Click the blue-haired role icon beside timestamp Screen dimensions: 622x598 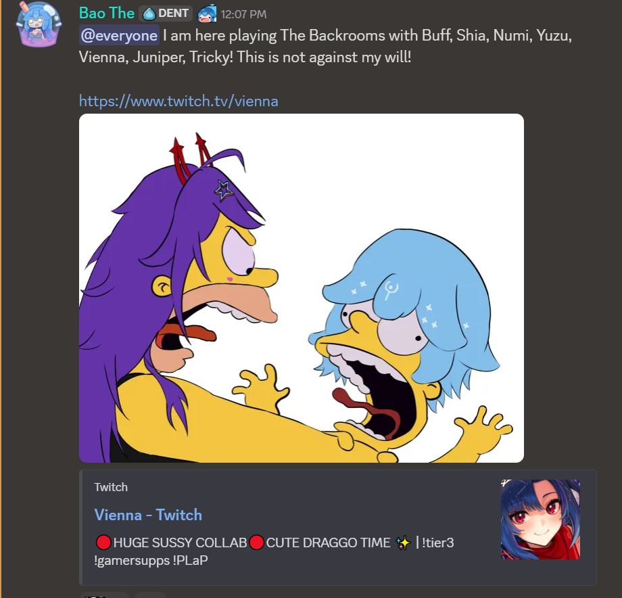[207, 14]
